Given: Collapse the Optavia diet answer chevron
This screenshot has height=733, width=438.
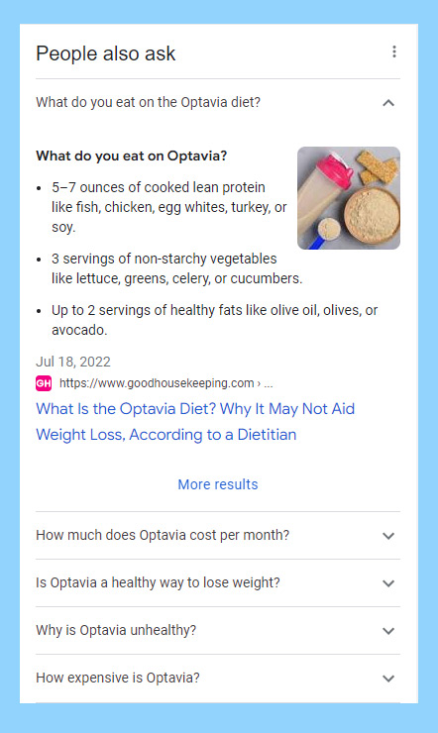Looking at the screenshot, I should [x=388, y=103].
